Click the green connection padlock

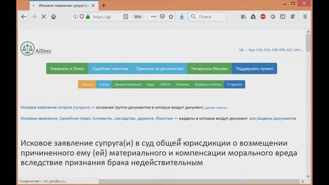tap(88, 16)
